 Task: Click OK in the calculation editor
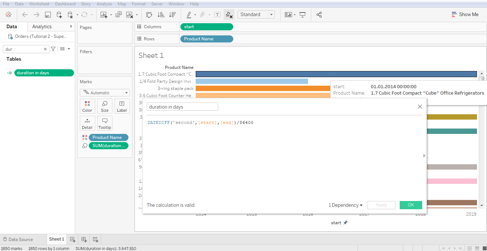411,205
